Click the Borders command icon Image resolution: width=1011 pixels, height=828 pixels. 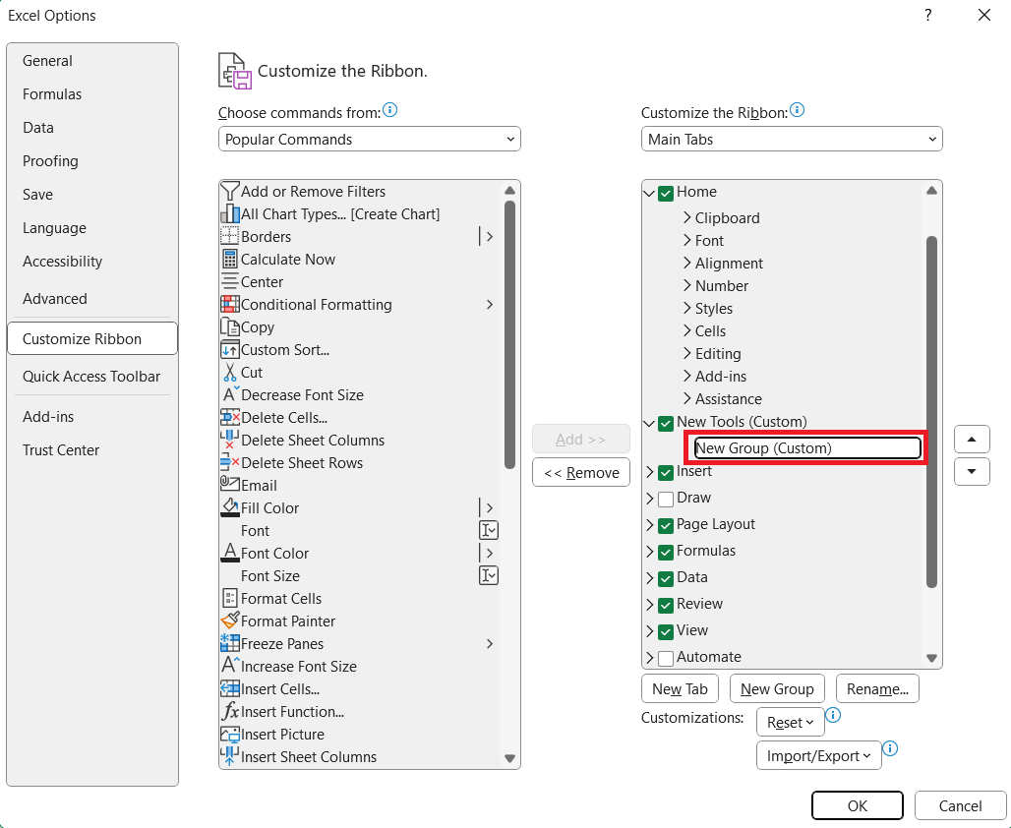tap(229, 237)
